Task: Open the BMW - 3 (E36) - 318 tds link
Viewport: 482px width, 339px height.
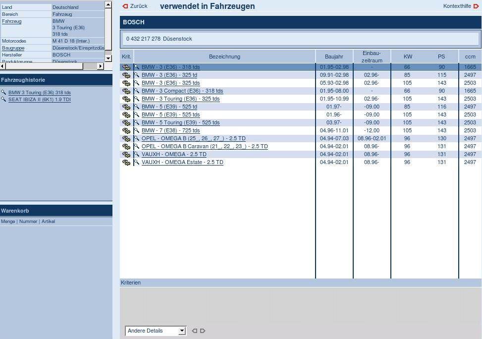Action: tap(170, 67)
